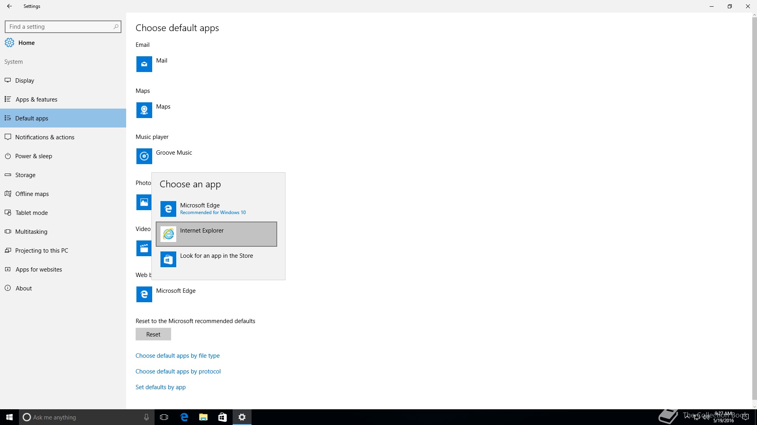Select Default apps in sidebar

[63, 118]
